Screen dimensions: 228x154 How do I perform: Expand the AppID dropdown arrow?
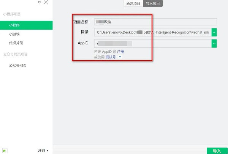point(214,43)
